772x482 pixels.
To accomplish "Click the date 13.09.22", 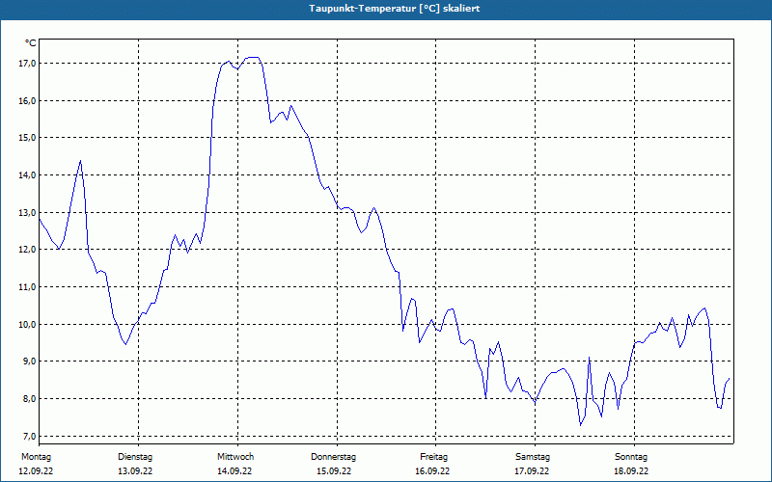I will click(x=135, y=471).
